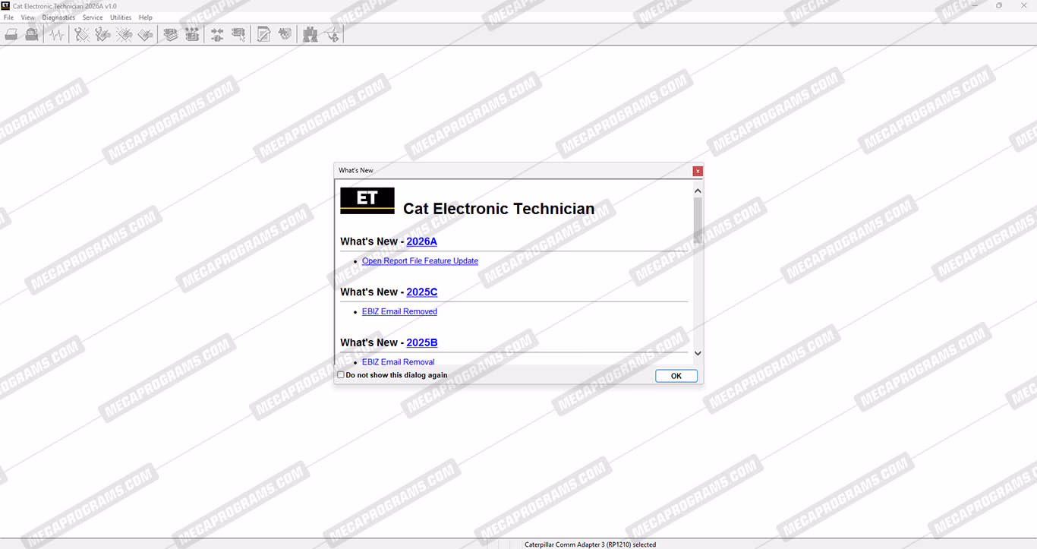The image size is (1037, 549).
Task: Click the 'Cat Electronic Technician 2026A v1.0' window title
Action: click(x=65, y=6)
